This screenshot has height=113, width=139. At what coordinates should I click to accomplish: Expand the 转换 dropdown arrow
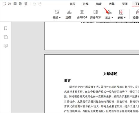60,18
